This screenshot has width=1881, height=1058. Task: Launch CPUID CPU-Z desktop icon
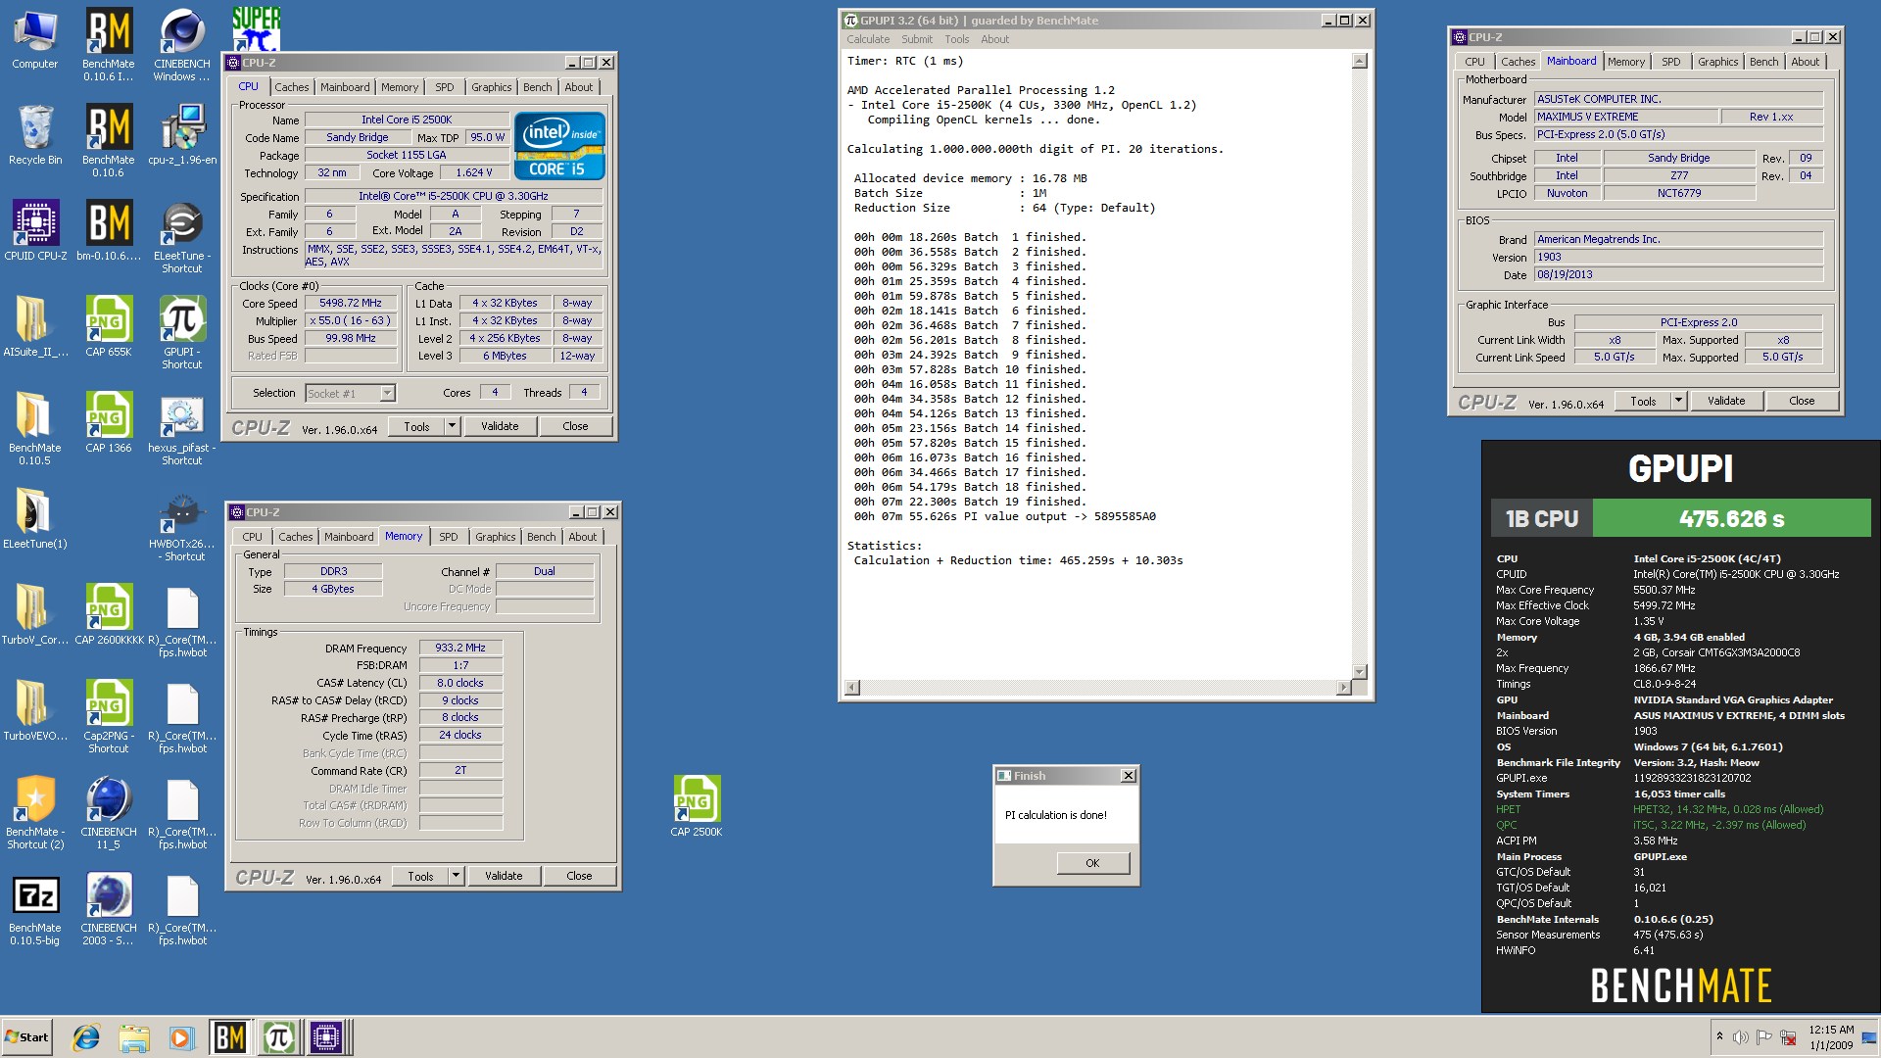[35, 230]
